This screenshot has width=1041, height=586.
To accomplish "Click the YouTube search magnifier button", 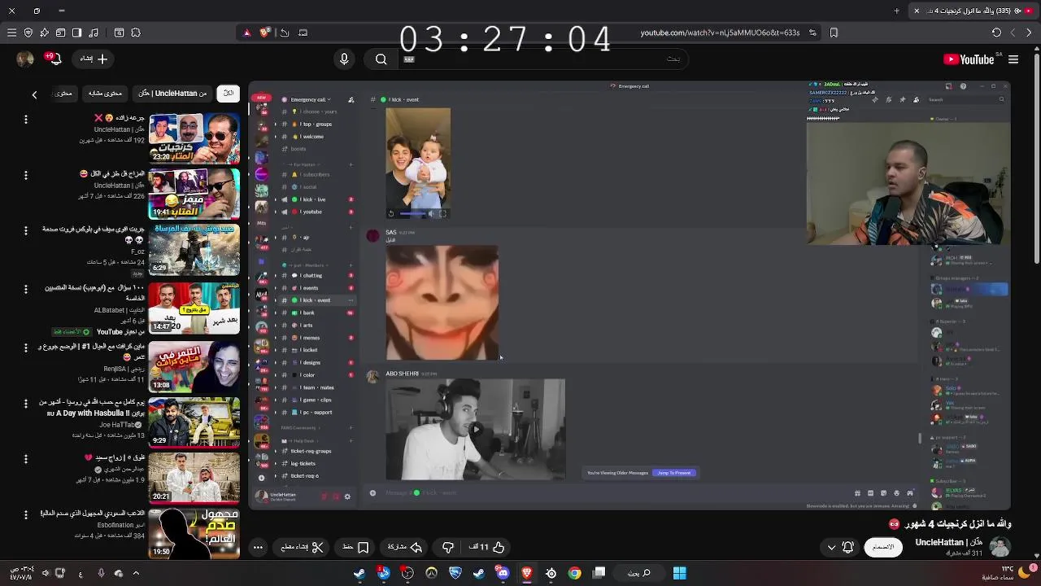I will coord(381,59).
